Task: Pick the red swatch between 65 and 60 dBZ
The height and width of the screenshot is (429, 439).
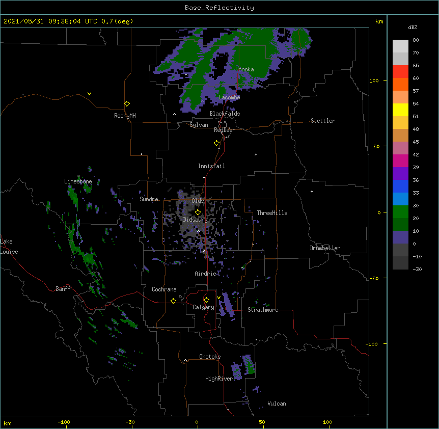Action: [x=400, y=72]
